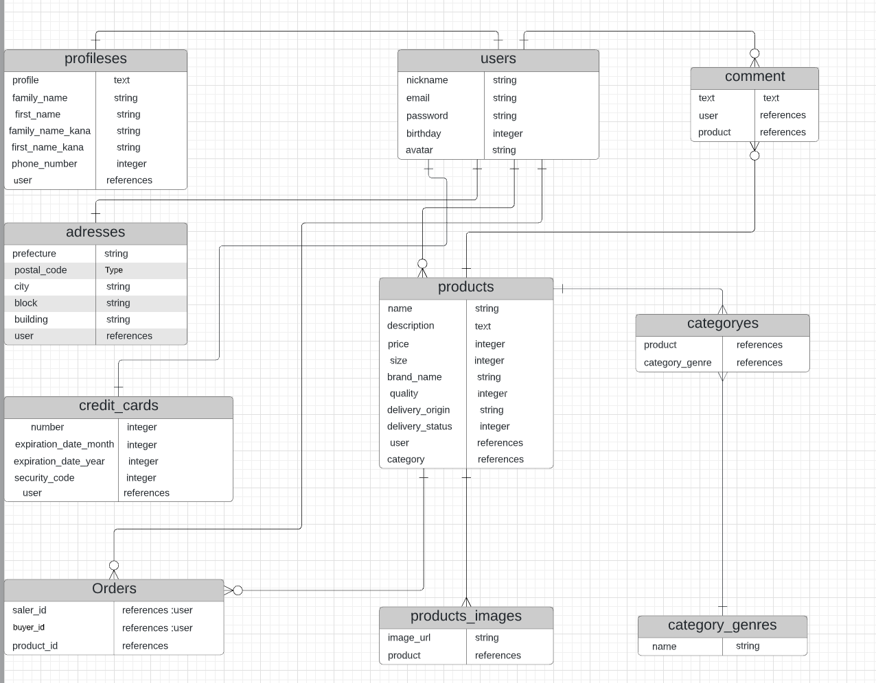Click the products_images table title
The width and height of the screenshot is (876, 683).
pos(466,617)
